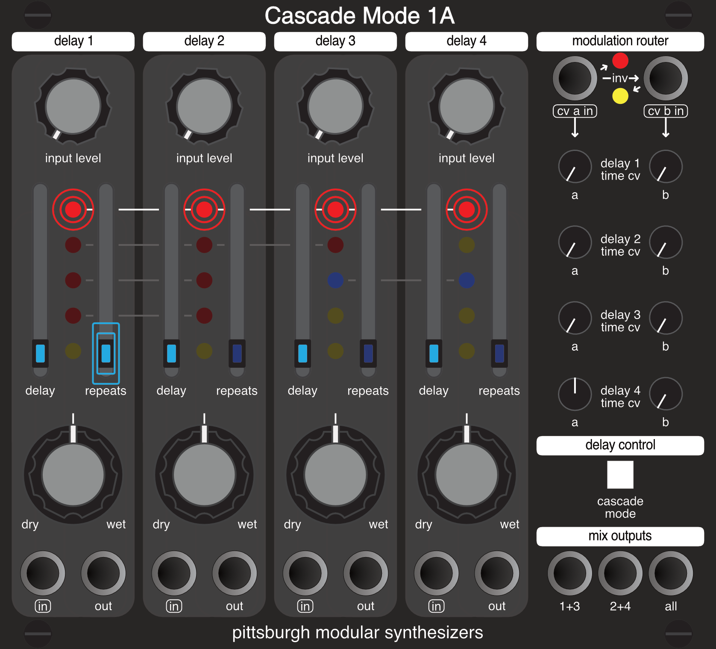Click the delay 1 time cv a knob
The image size is (716, 649).
(x=575, y=166)
